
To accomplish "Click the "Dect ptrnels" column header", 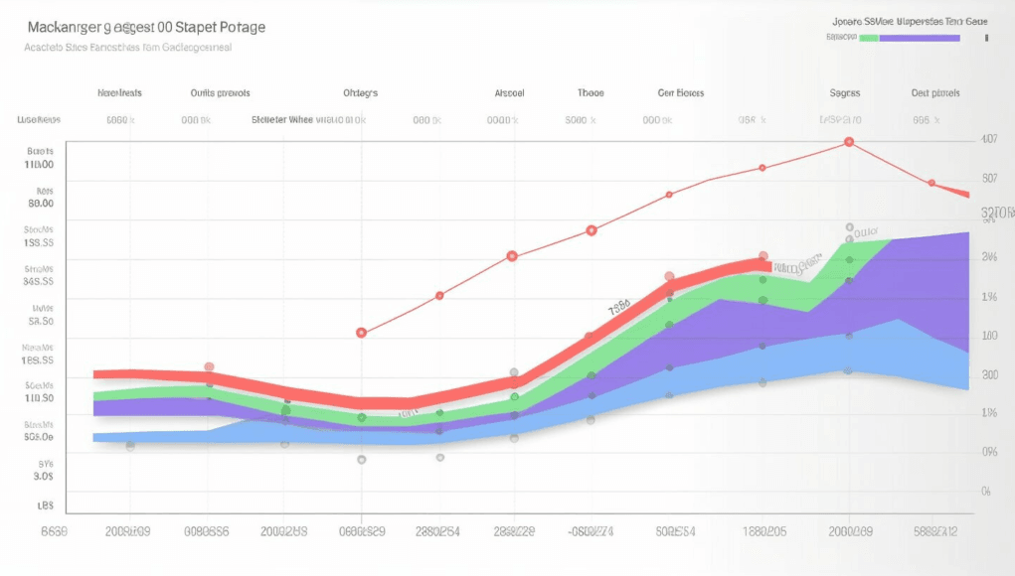I will pyautogui.click(x=935, y=93).
